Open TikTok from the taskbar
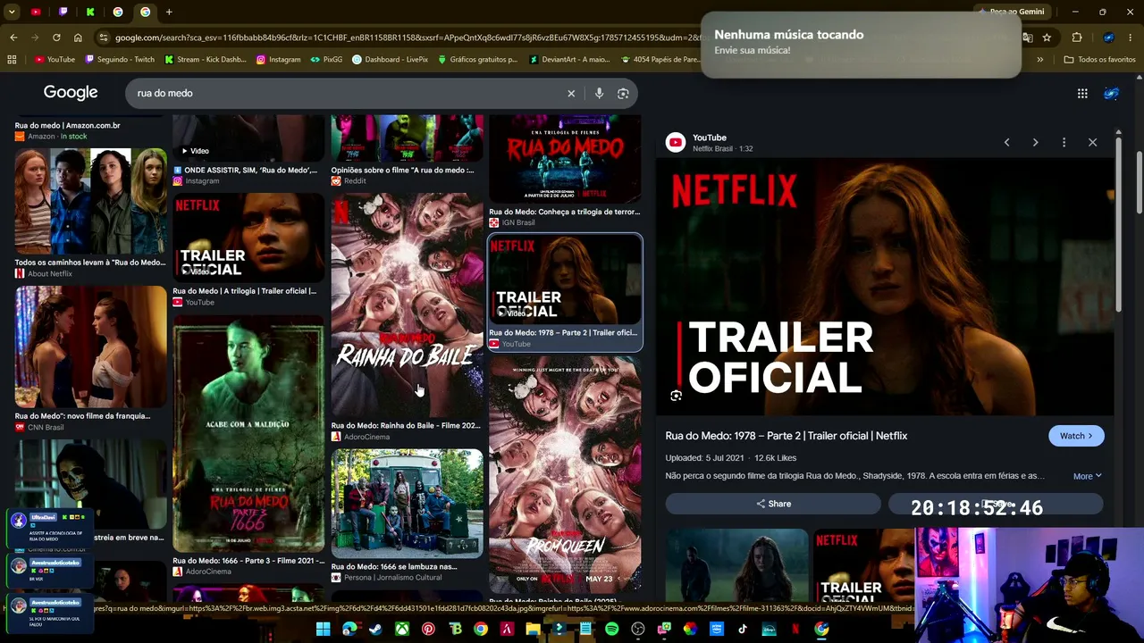 tap(743, 629)
